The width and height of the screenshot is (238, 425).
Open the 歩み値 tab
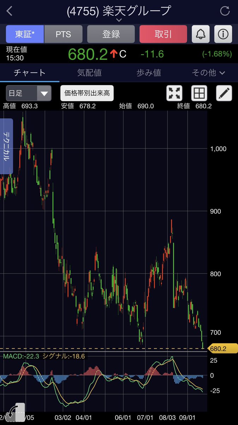pos(149,73)
